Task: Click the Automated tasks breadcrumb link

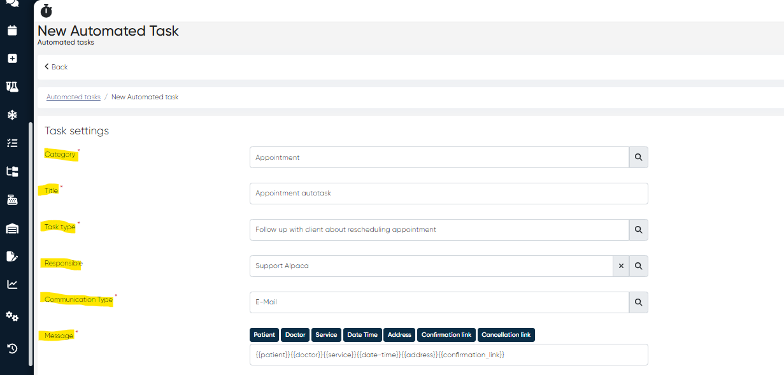Action: pyautogui.click(x=73, y=97)
